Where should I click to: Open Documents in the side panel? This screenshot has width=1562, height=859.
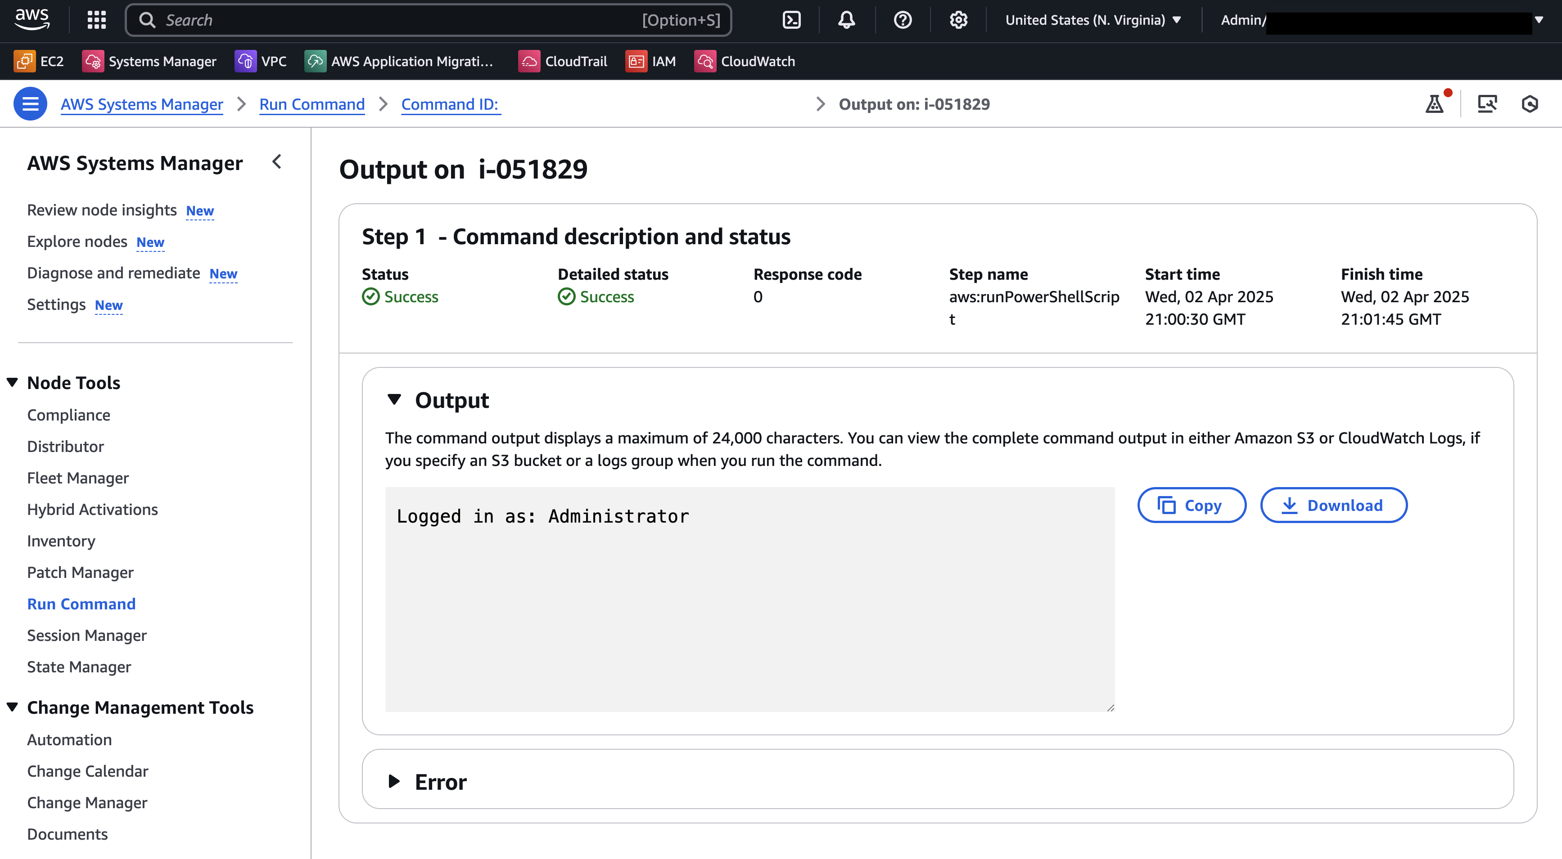pos(68,834)
